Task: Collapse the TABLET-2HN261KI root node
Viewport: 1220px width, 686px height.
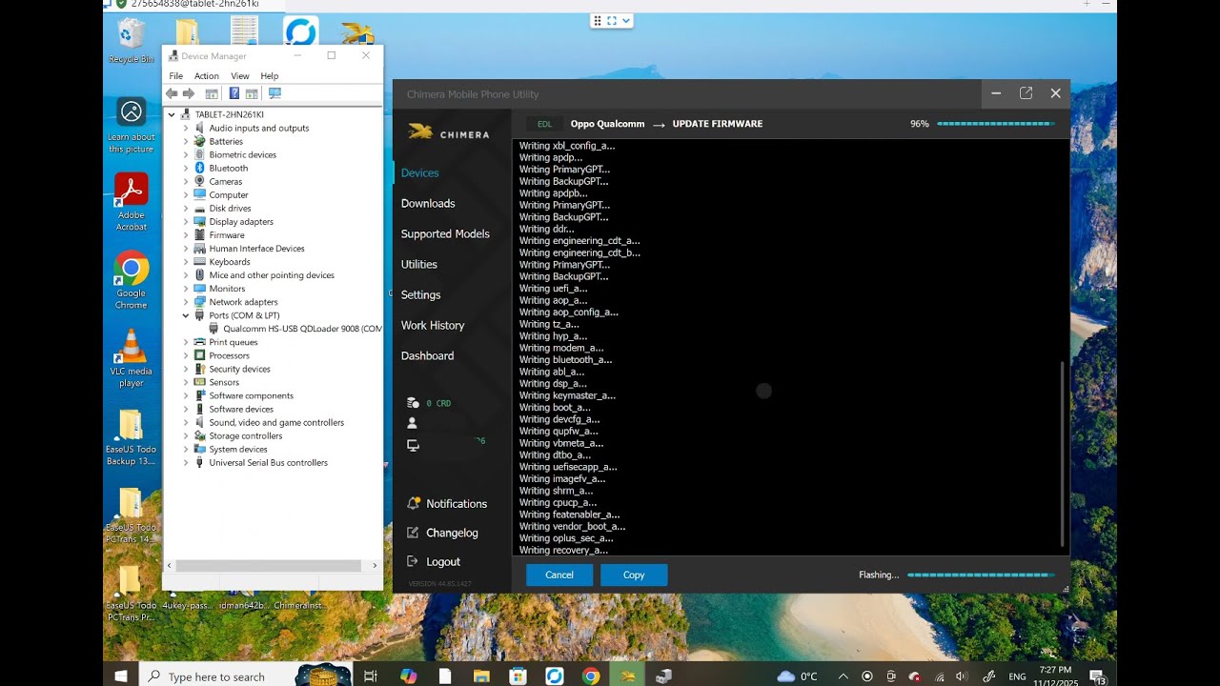Action: click(x=172, y=114)
